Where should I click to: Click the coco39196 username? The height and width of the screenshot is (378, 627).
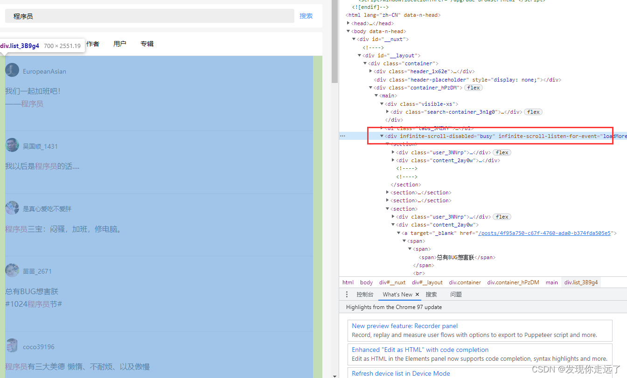(x=39, y=347)
